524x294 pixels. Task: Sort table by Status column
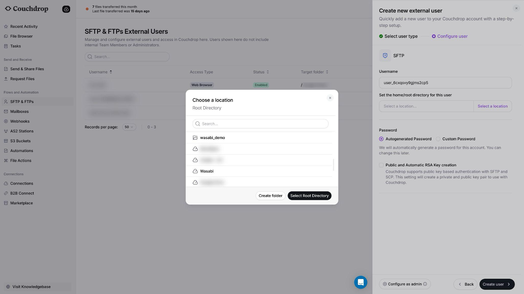(x=261, y=72)
